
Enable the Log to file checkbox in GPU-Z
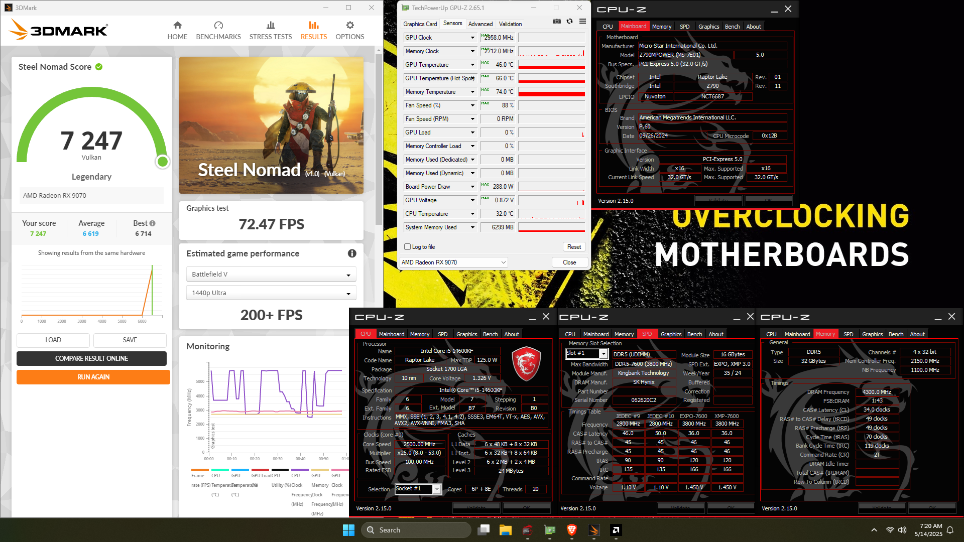coord(408,247)
